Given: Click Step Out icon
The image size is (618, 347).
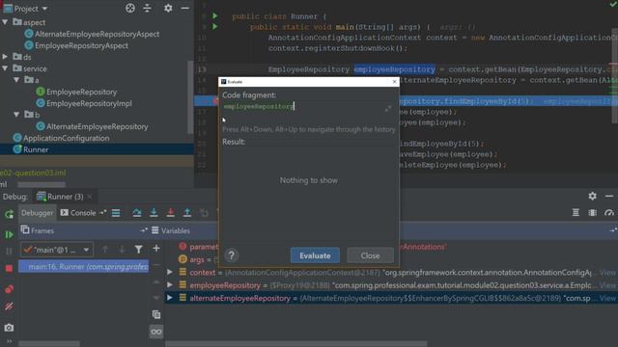Looking at the screenshot, I should [x=187, y=213].
